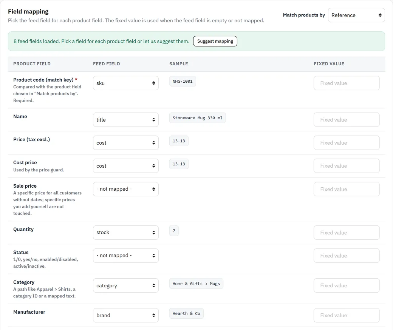The height and width of the screenshot is (330, 393).
Task: Click the SAMPLE column header
Action: (x=179, y=64)
